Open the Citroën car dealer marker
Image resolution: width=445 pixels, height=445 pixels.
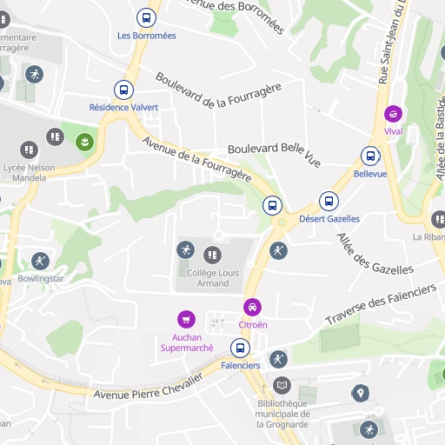point(252,307)
